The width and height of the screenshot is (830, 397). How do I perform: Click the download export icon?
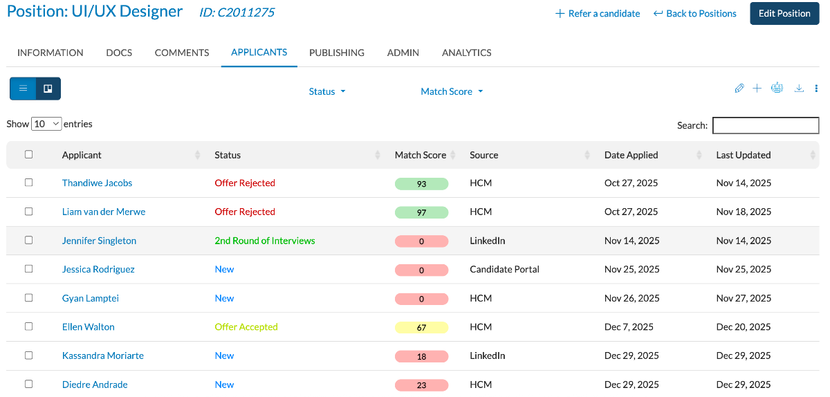pos(799,88)
